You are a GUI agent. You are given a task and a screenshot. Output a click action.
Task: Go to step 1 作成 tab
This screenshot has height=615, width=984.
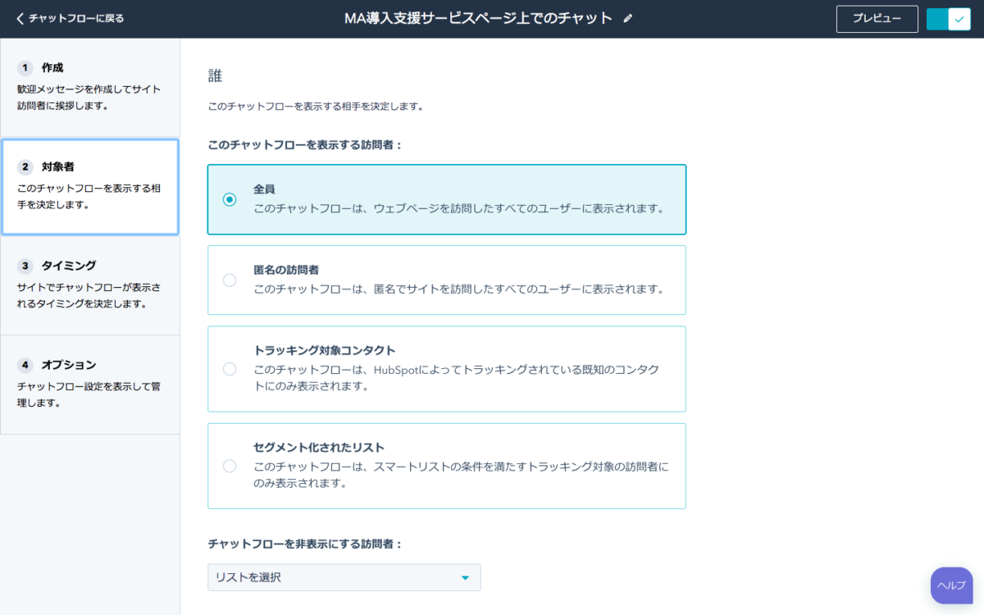[x=90, y=87]
